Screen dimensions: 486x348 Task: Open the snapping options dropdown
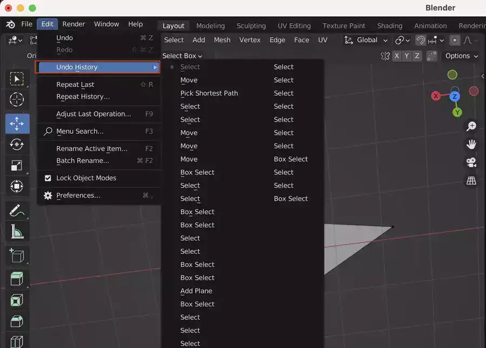coord(436,40)
